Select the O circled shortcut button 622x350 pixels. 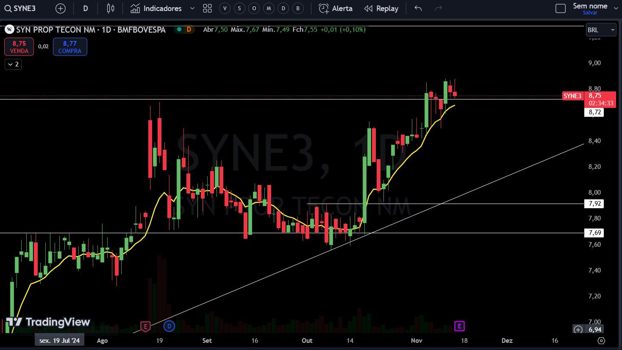tap(254, 8)
